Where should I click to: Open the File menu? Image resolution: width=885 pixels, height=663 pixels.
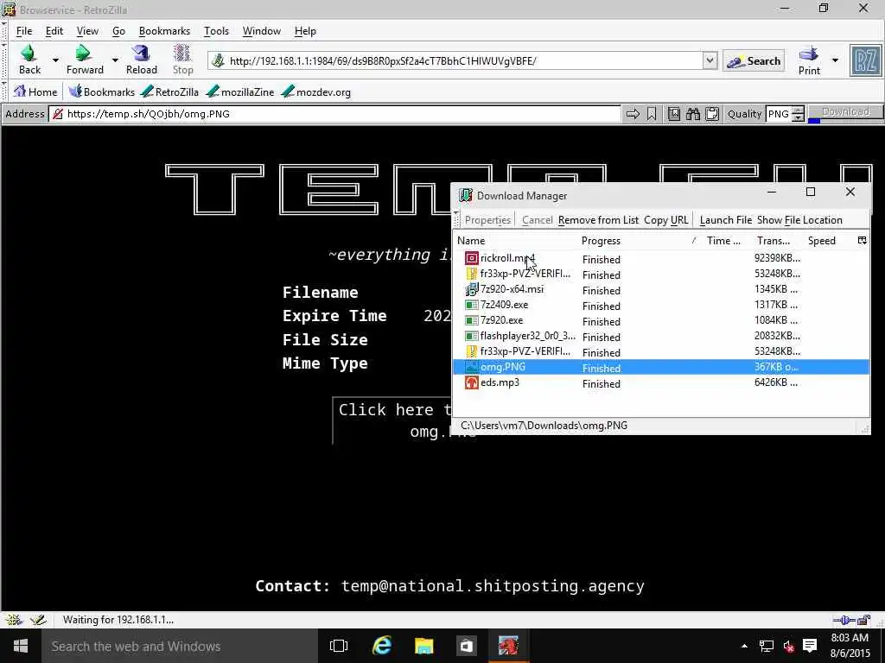pos(23,31)
